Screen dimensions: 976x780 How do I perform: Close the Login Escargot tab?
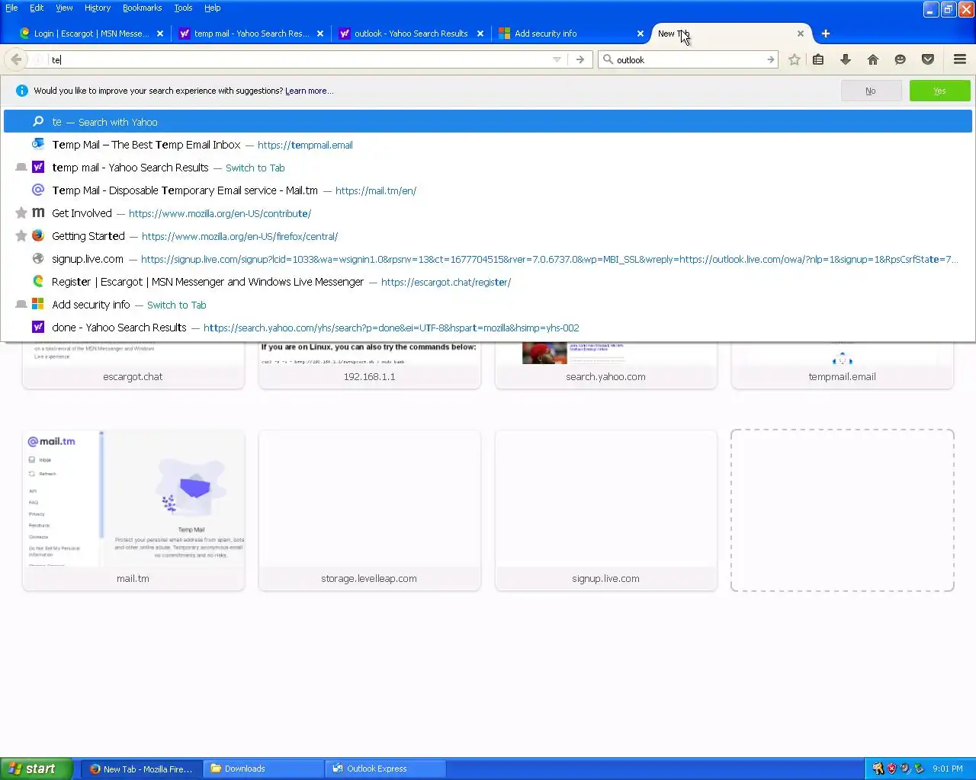(x=160, y=34)
